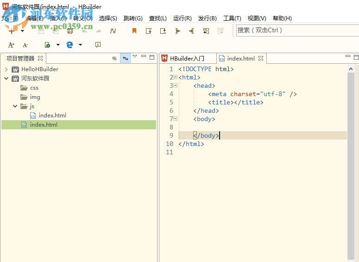Toggle link with editor button

(x=125, y=58)
